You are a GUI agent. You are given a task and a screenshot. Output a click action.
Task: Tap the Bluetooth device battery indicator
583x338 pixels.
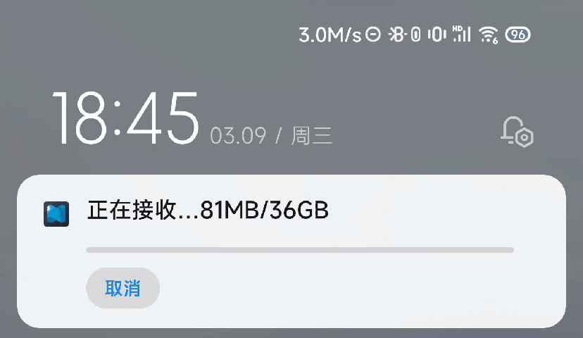[415, 35]
